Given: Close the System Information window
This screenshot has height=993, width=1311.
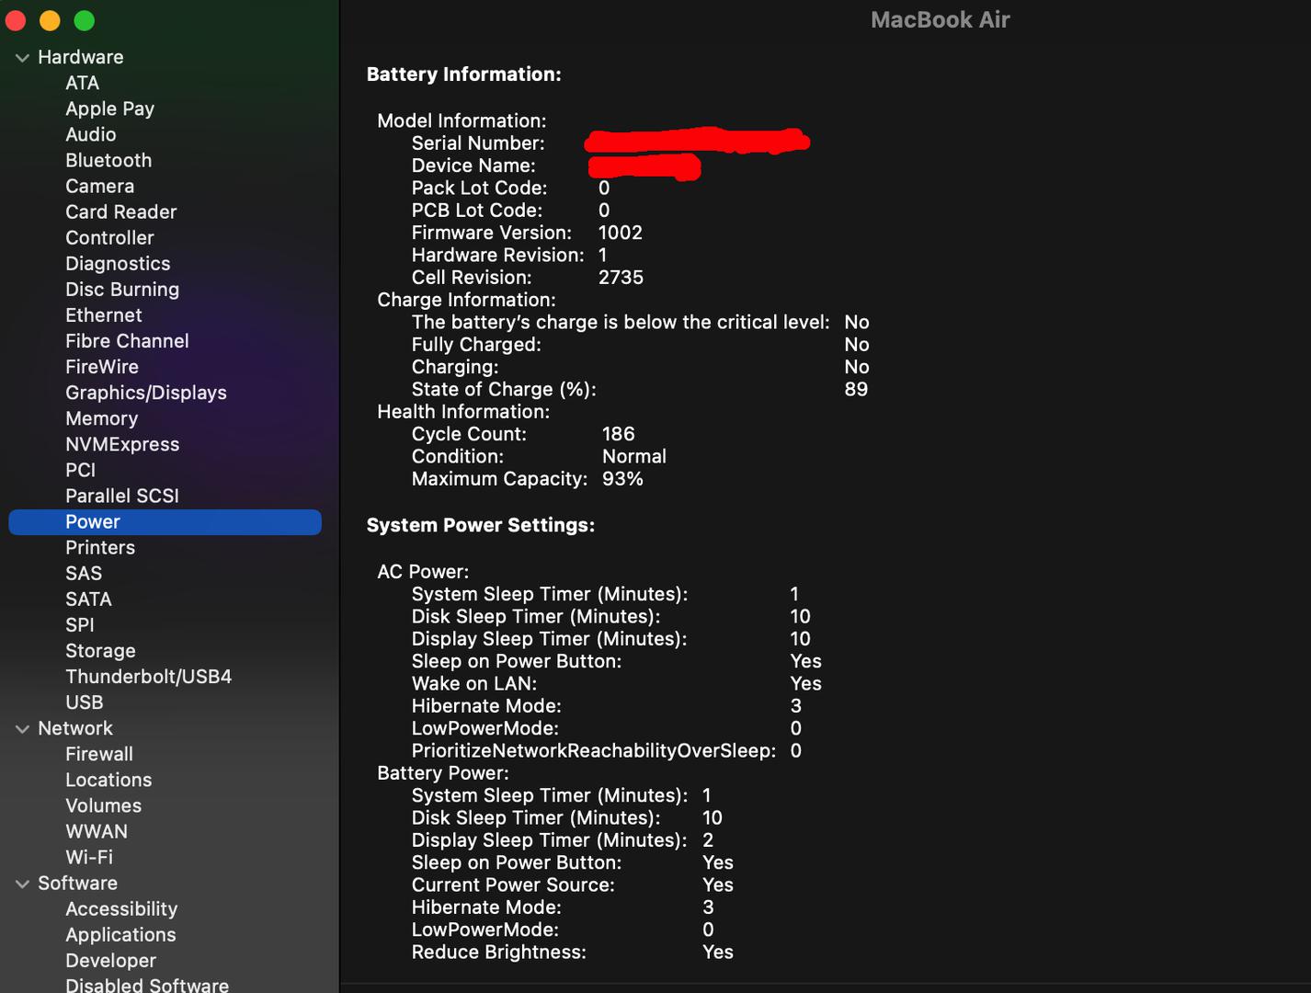Looking at the screenshot, I should click(16, 20).
